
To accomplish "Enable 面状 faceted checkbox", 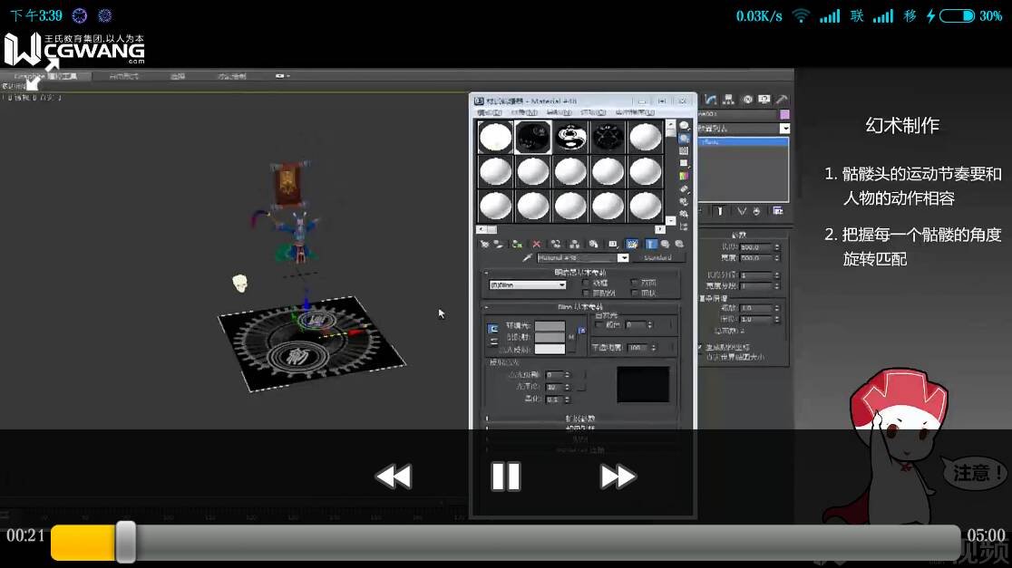I will [x=635, y=294].
